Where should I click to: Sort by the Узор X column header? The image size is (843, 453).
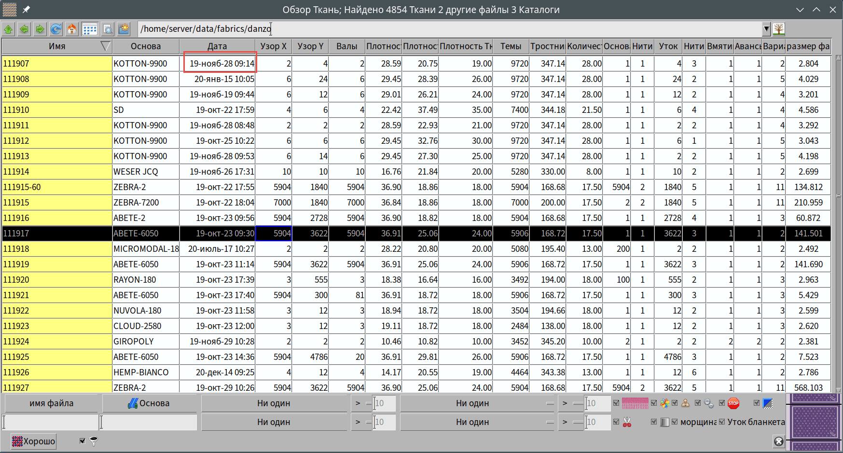coord(274,46)
